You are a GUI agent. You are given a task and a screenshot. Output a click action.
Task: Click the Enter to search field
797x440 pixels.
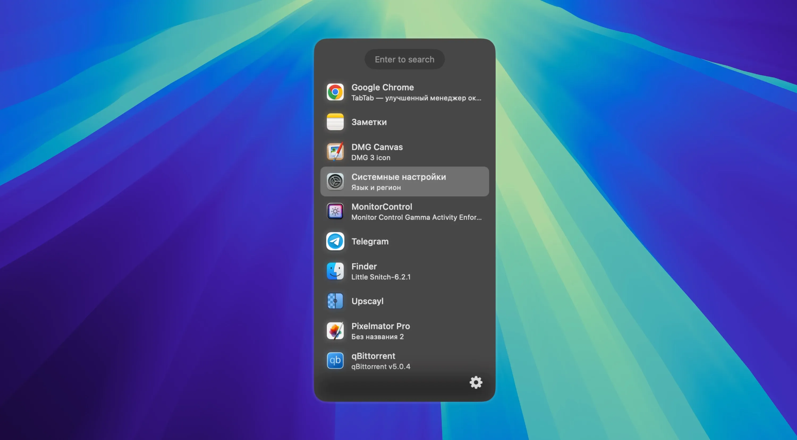(404, 59)
